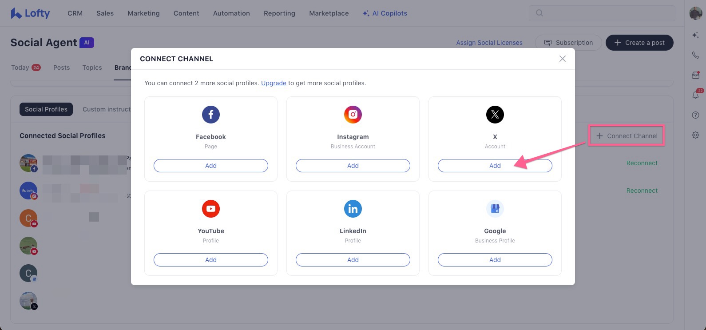Click the Lofty logo

pos(30,13)
